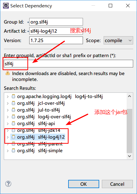Select org.apache.logging.log4j log4j-to-slf4j row

click(x=60, y=96)
